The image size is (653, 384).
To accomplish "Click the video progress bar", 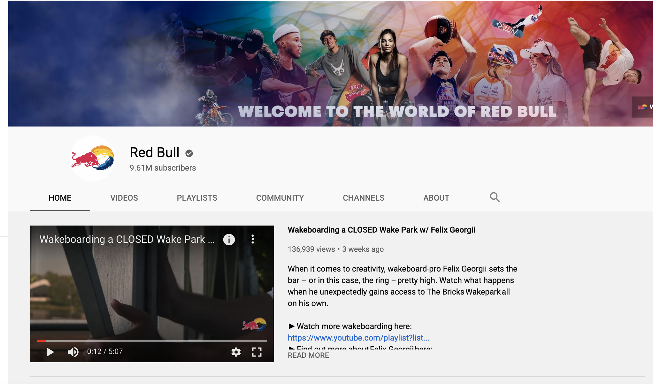I will click(x=152, y=341).
